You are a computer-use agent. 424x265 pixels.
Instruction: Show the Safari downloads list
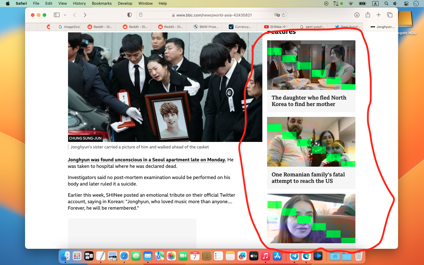point(357,15)
